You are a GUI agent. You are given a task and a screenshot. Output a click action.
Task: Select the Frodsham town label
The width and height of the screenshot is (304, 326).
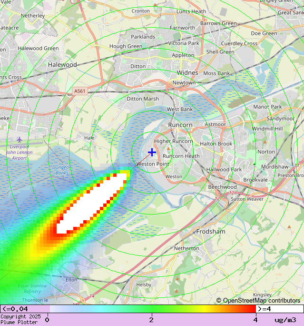211,231
